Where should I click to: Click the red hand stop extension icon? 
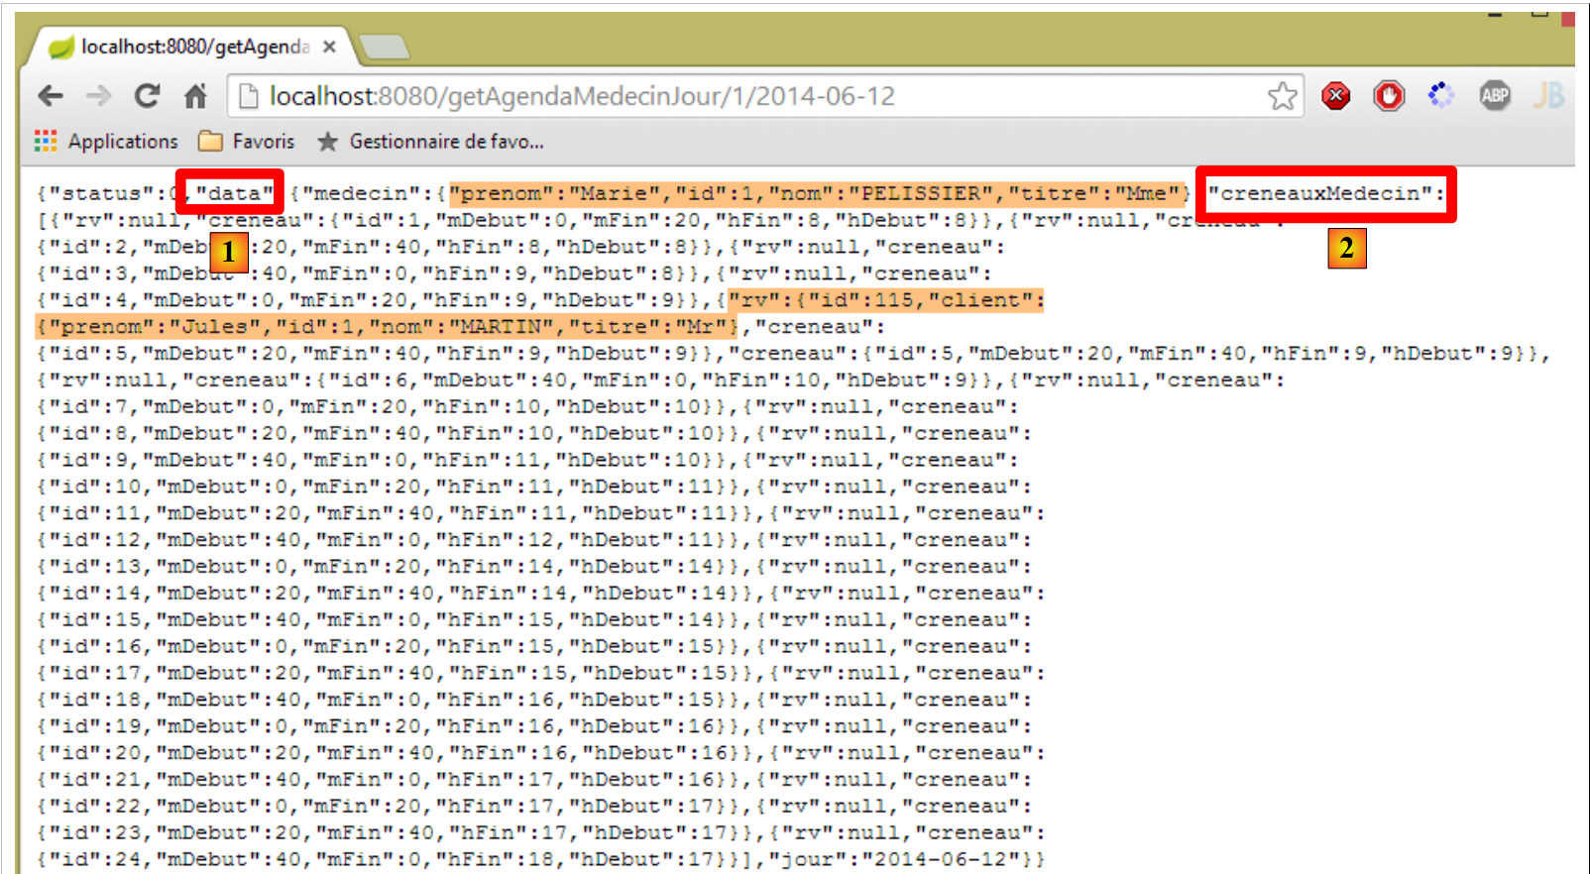pos(1389,96)
